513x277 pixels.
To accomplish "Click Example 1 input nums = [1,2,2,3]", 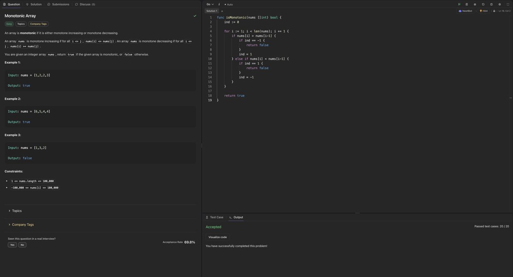I will pos(29,75).
